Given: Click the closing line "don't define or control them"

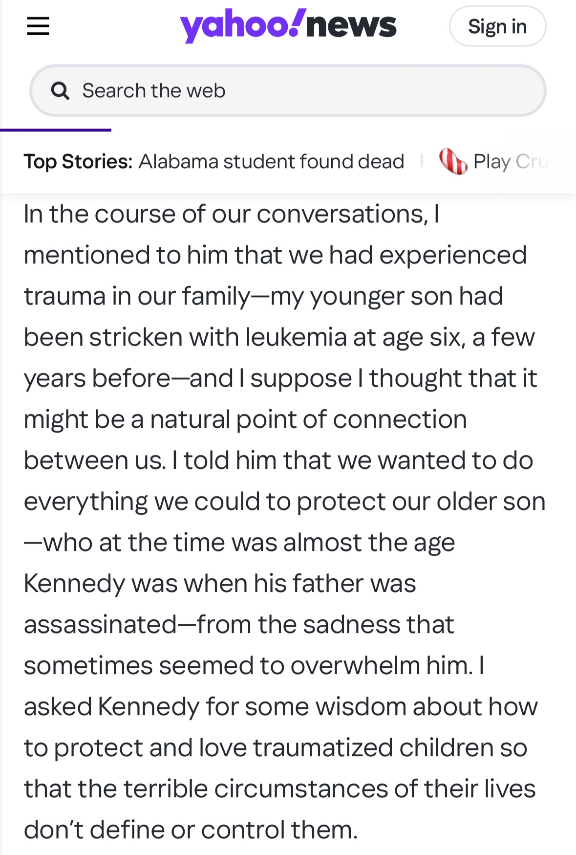Looking at the screenshot, I should 191,830.
